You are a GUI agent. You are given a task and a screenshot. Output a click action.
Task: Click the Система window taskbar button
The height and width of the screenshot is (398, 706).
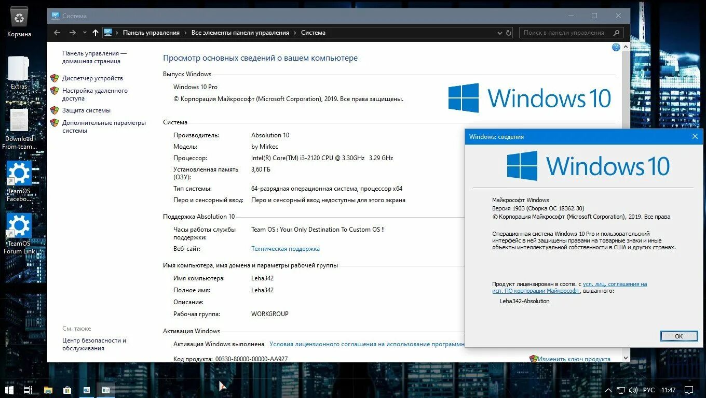105,389
